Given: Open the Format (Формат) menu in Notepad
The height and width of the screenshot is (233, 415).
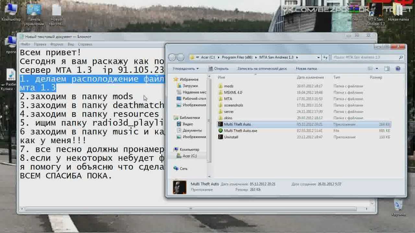Looking at the screenshot, I should point(57,44).
